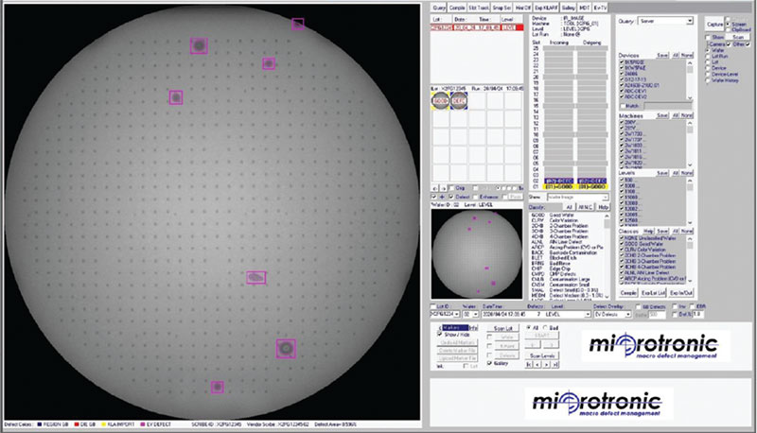Click right arrow under wafer gallery grid

point(443,188)
